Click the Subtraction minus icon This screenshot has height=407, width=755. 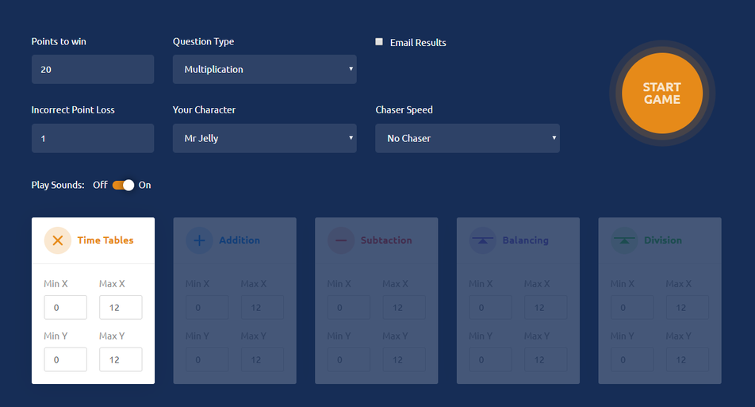point(341,240)
